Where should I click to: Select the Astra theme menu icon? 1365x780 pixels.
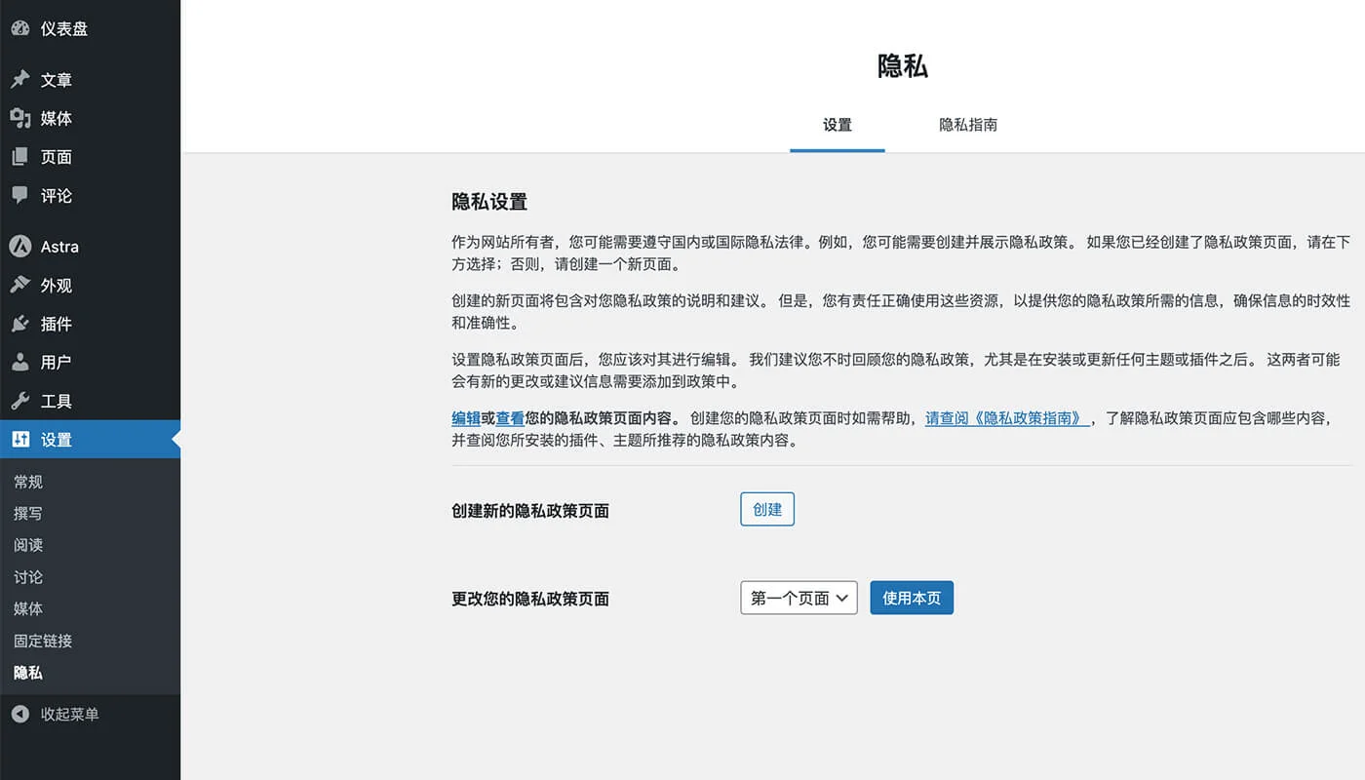(x=21, y=247)
